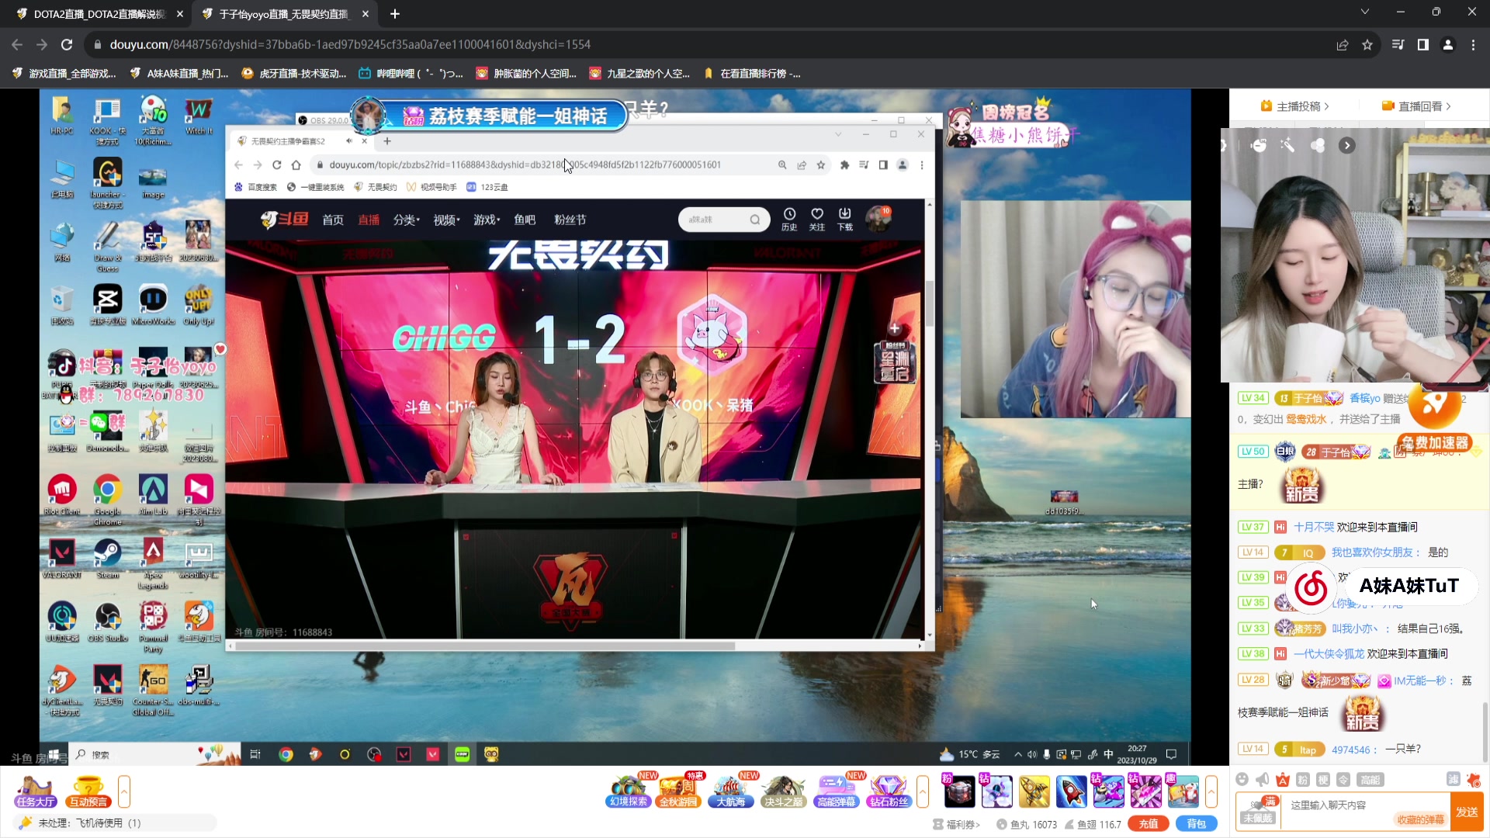The image size is (1490, 838).
Task: Open 任务大厅 task hall
Action: [36, 791]
